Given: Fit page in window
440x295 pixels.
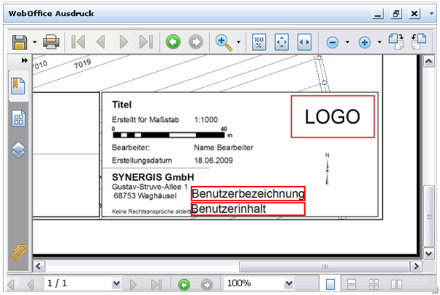Looking at the screenshot, I should (282, 42).
